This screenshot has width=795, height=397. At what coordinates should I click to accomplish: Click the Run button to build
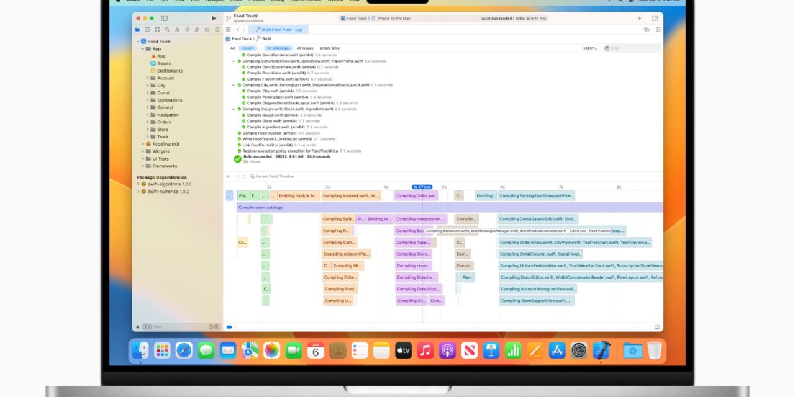tap(214, 18)
